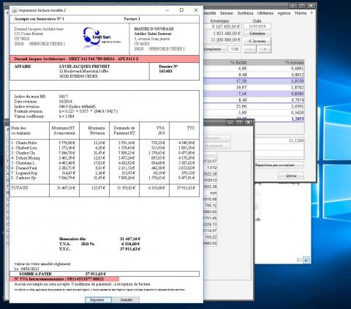Click the plus button beside complexity value
Screen dimensions: 351x309
pyautogui.click(x=265, y=49)
